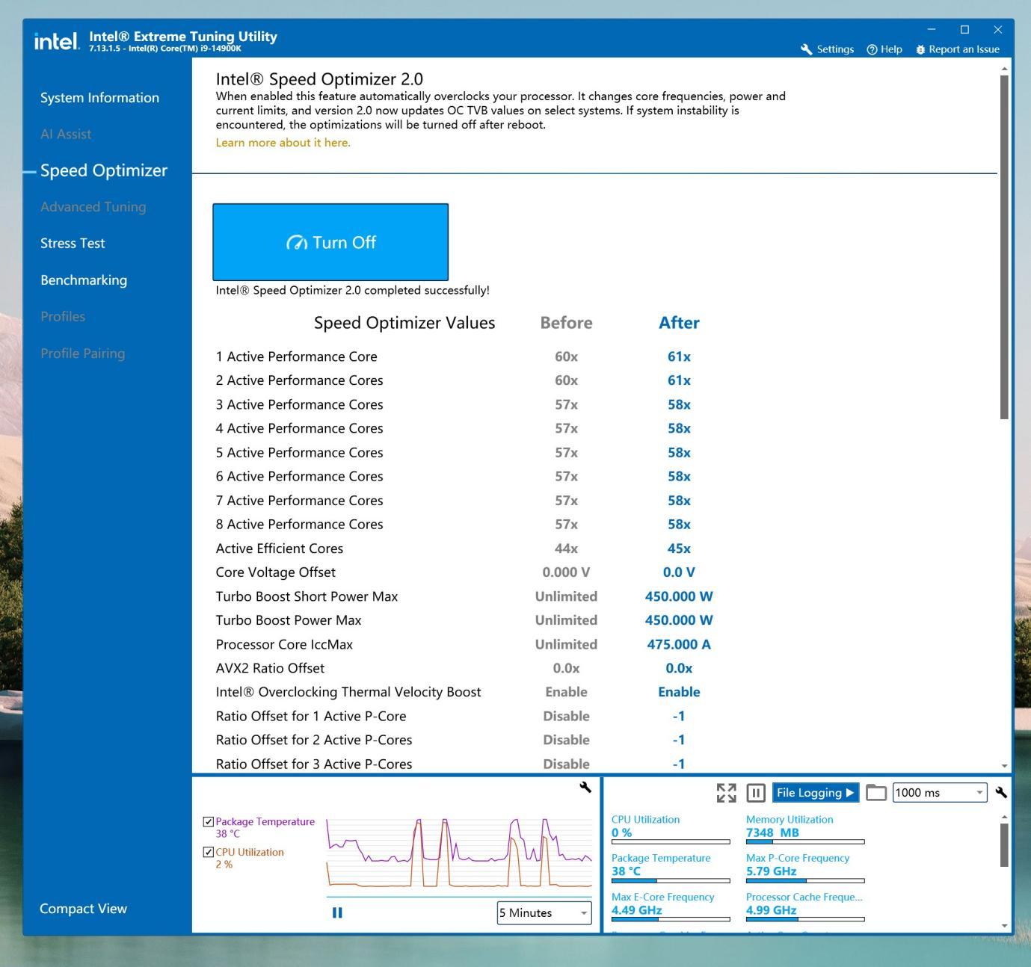Click the main panel scroll down arrow
Screen dimensions: 1031x967
(1004, 766)
